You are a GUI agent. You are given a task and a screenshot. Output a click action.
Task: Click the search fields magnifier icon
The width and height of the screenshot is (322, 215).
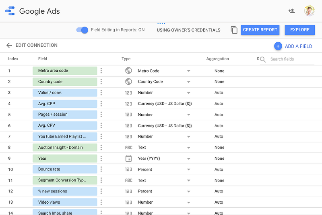click(x=263, y=59)
